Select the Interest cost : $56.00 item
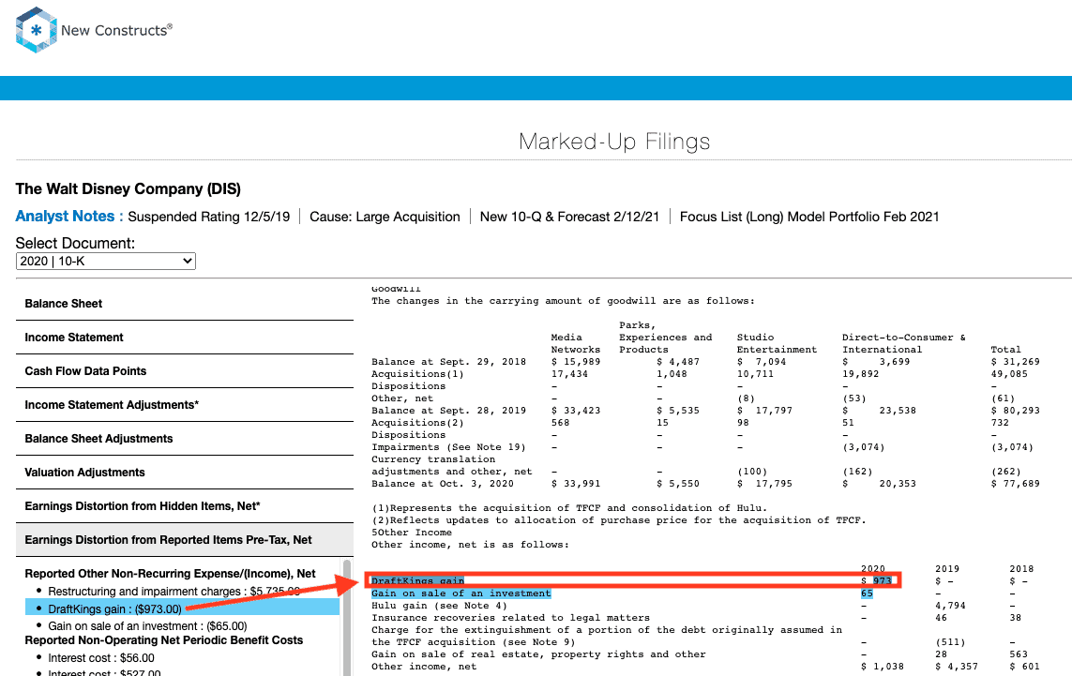The height and width of the screenshot is (676, 1072). tap(101, 658)
